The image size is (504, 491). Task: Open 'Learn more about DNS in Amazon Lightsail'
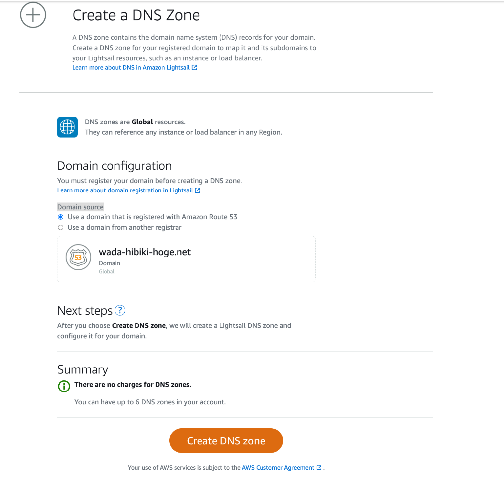(x=131, y=67)
